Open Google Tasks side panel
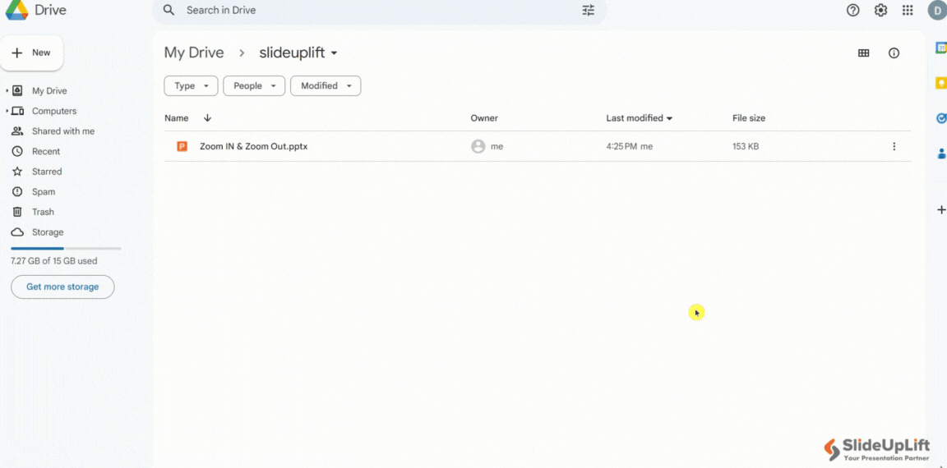This screenshot has width=947, height=468. tap(941, 118)
